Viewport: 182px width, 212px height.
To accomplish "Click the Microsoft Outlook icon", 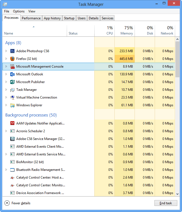I will click(12, 74).
